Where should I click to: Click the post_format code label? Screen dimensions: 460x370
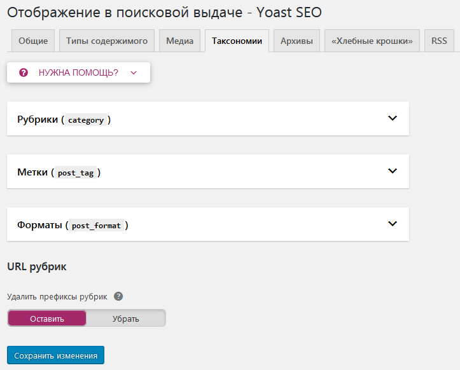[x=96, y=226]
